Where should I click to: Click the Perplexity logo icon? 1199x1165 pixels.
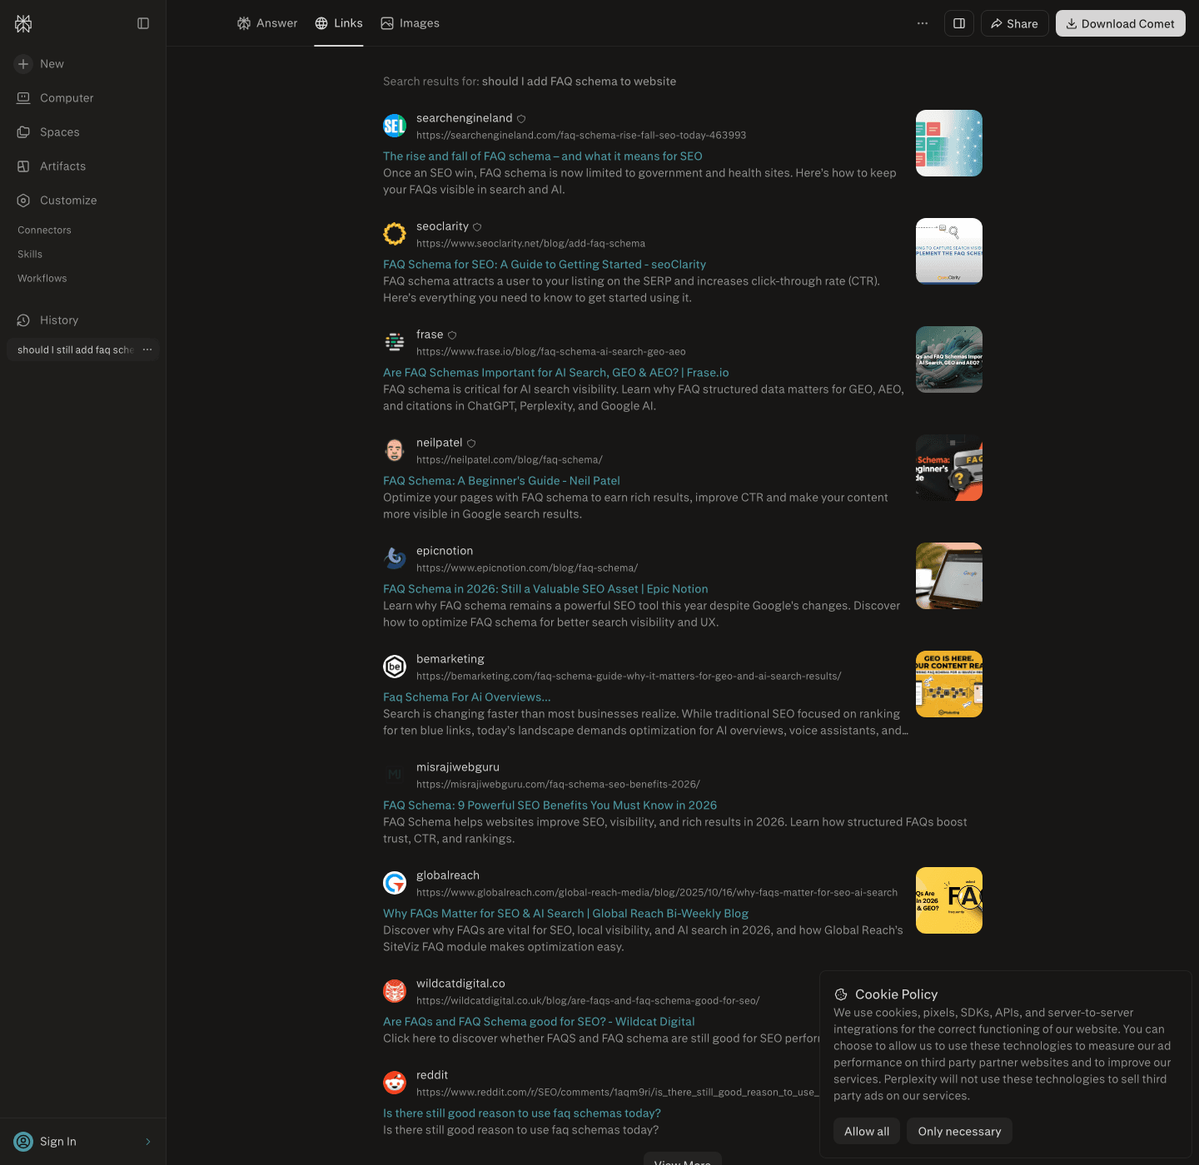(x=23, y=23)
